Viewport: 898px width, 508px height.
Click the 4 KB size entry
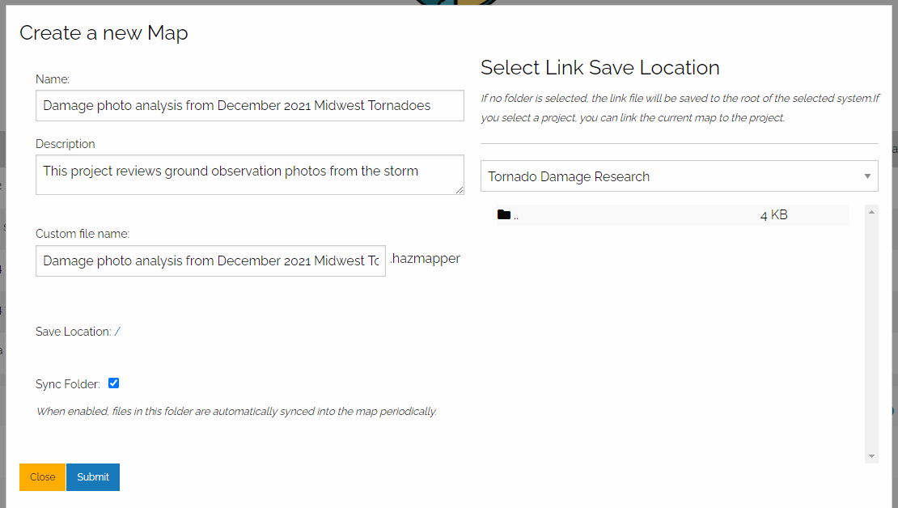pos(773,215)
